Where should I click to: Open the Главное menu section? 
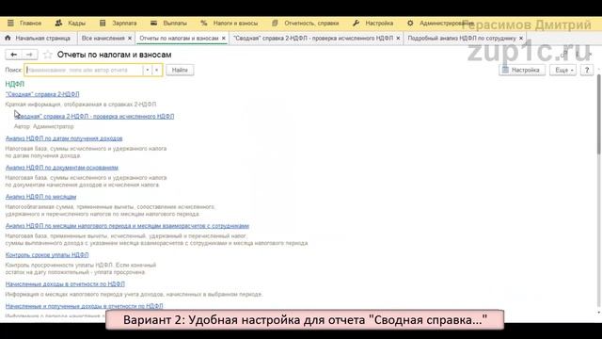[x=30, y=23]
